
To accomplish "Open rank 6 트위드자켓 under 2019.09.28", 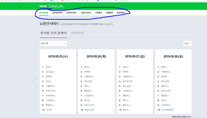I will click(x=166, y=91).
